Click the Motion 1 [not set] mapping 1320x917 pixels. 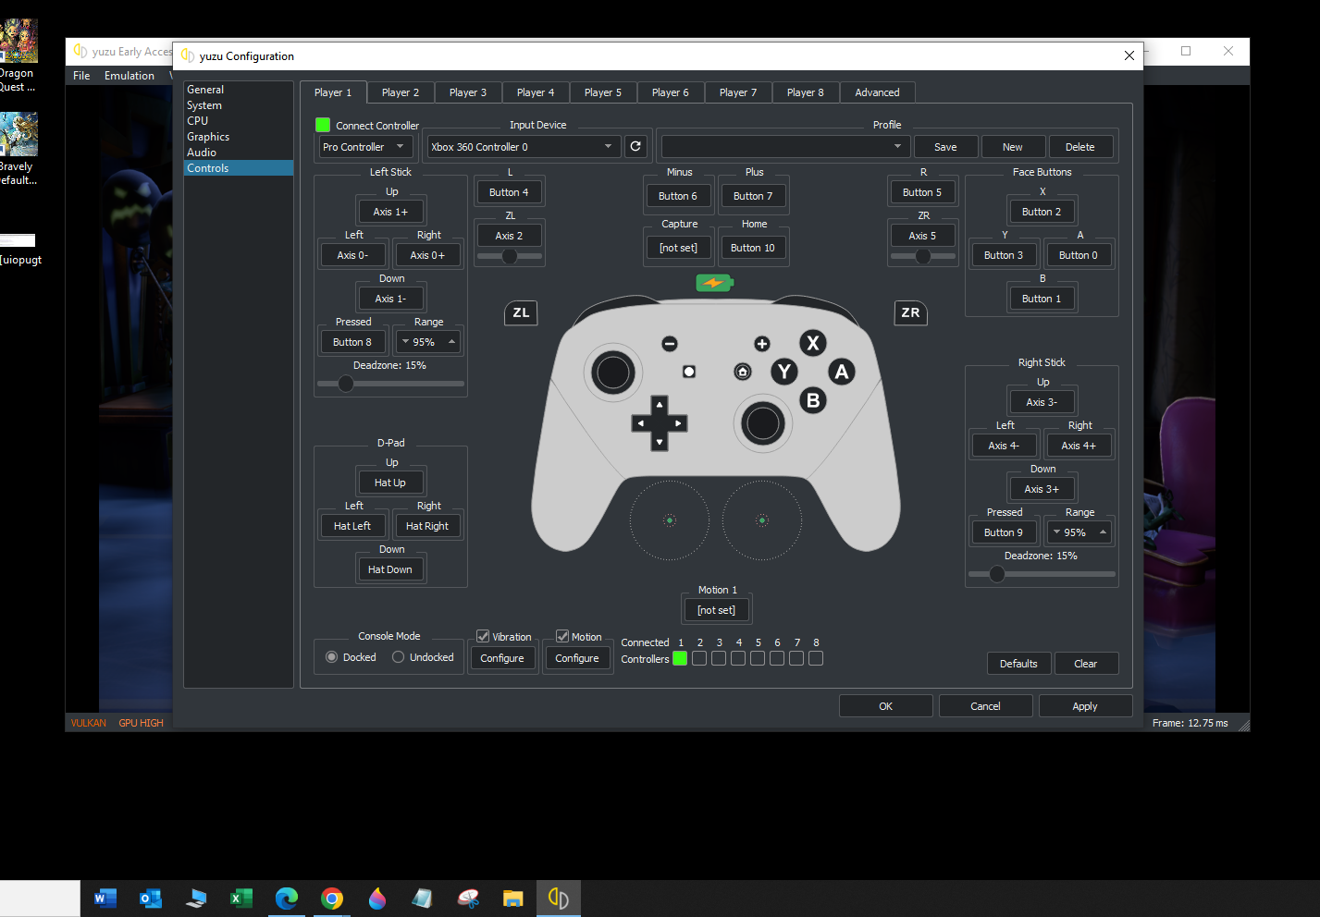[717, 610]
